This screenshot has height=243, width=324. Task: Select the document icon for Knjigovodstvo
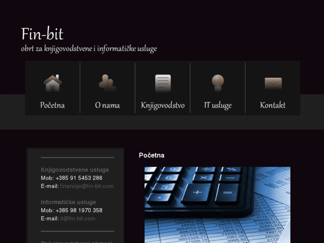click(x=163, y=83)
